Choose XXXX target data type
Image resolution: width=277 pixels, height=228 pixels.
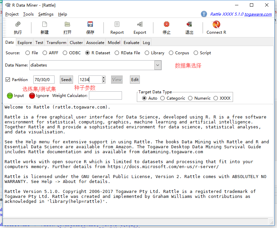pyautogui.click(x=216, y=98)
